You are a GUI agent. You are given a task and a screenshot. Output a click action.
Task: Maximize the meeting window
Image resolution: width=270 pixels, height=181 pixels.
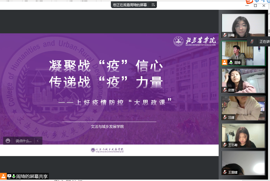(255, 5)
